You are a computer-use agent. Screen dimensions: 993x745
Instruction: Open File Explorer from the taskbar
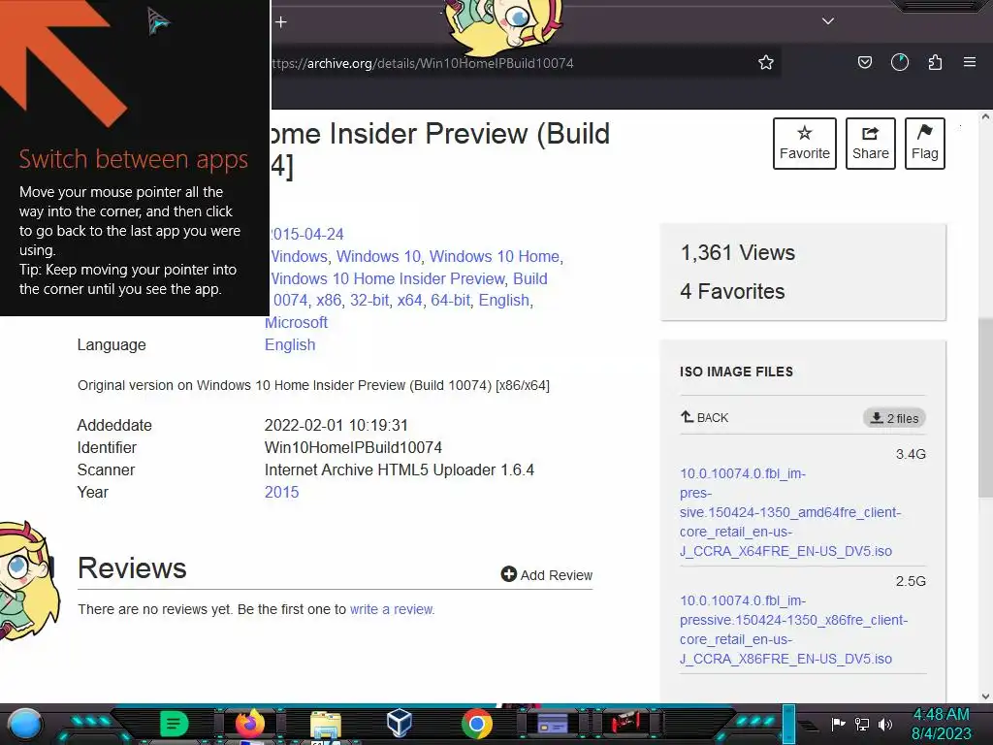coord(326,726)
